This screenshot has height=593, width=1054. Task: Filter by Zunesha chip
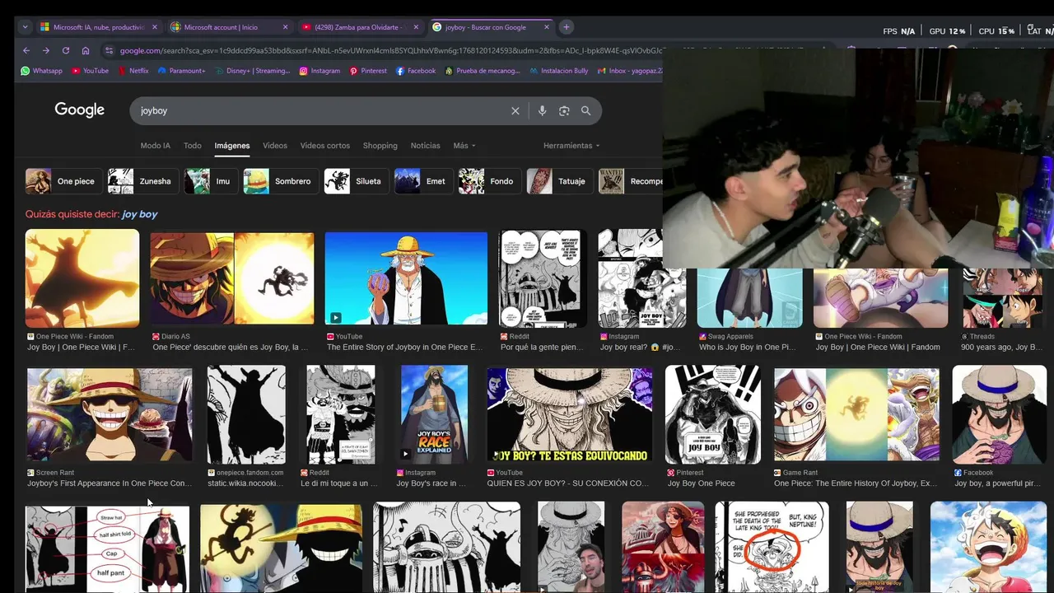[x=142, y=181]
